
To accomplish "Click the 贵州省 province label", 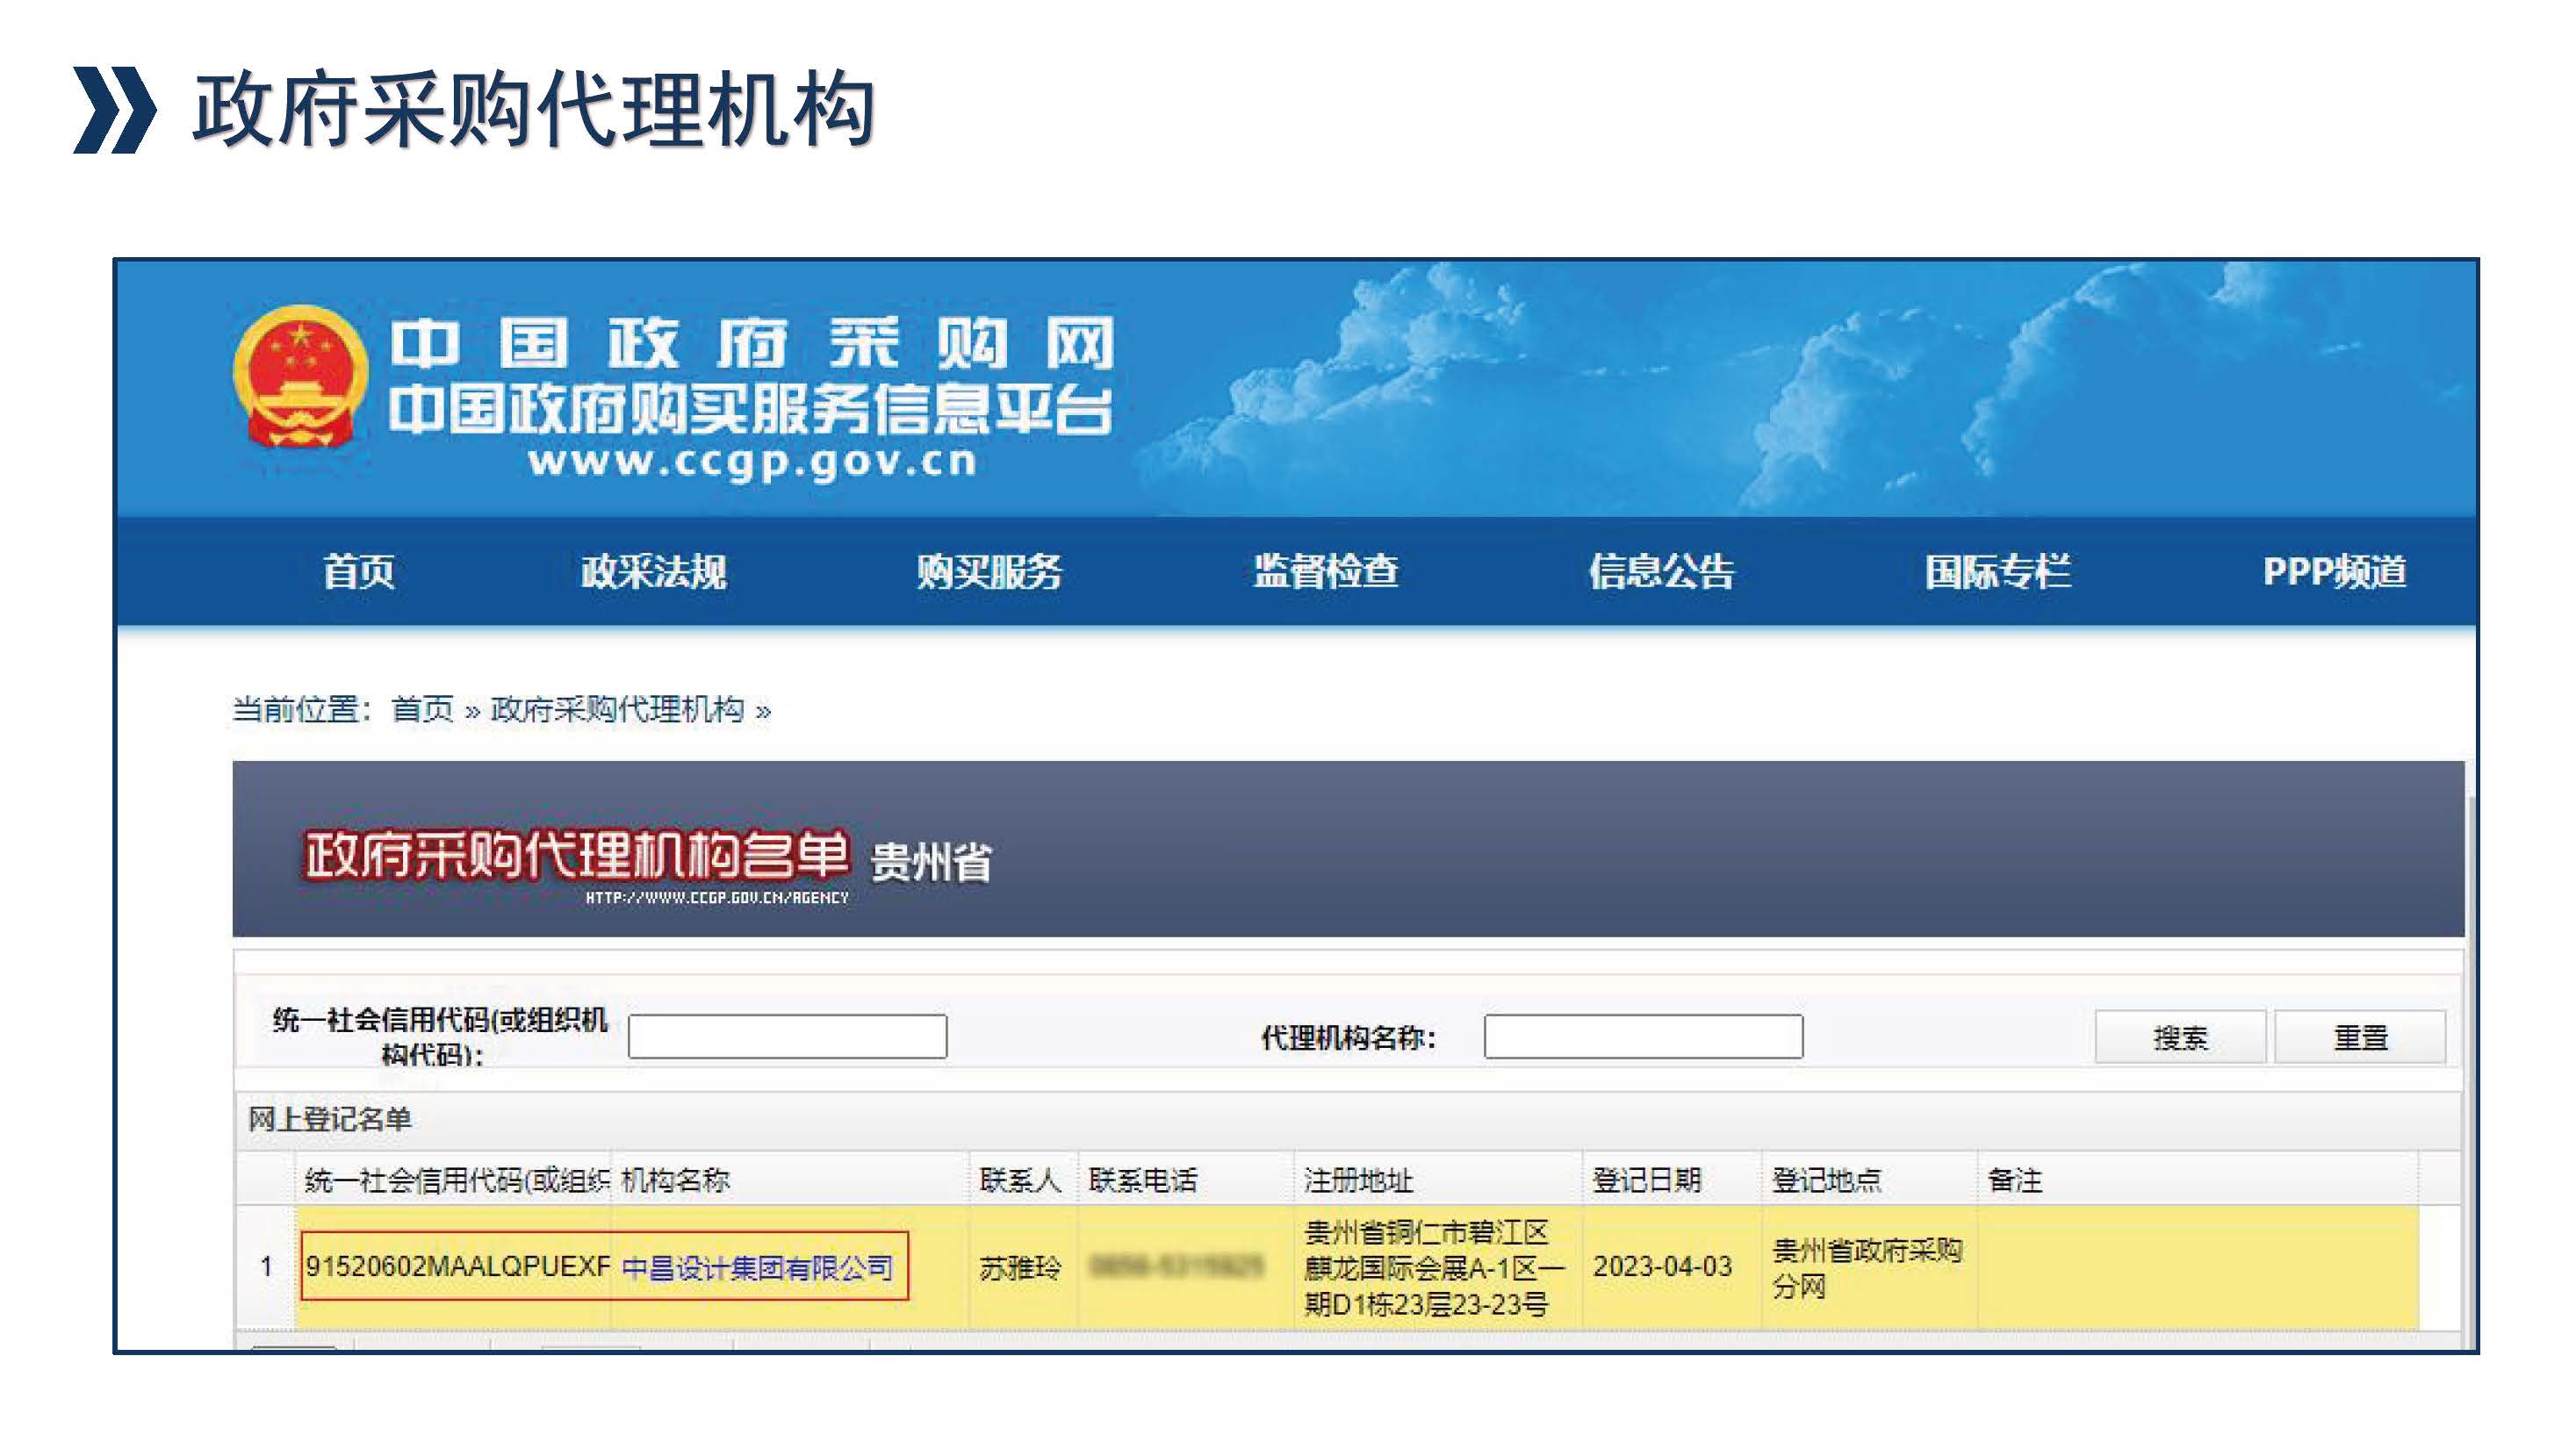I will coord(931,863).
